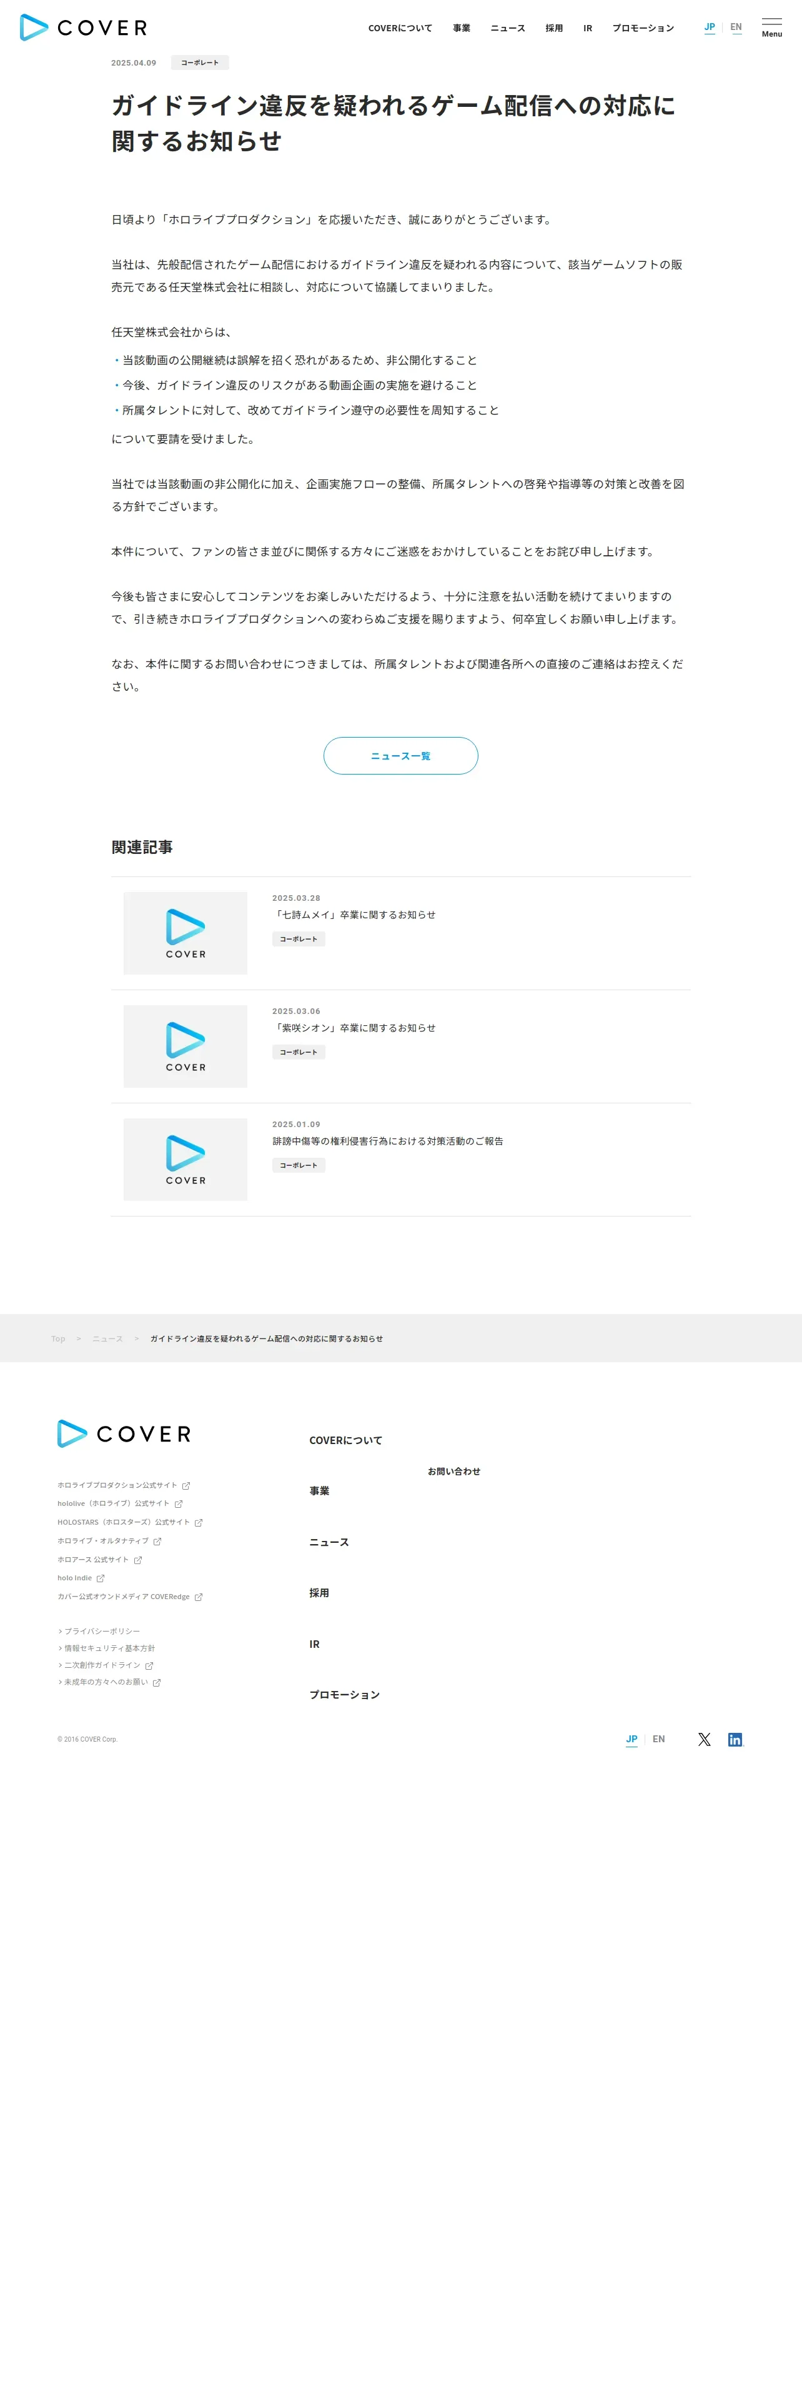Image resolution: width=802 pixels, height=2408 pixels.
Task: Open thumbnail of 誹謗中傷 countermeasures article
Action: click(x=185, y=1159)
